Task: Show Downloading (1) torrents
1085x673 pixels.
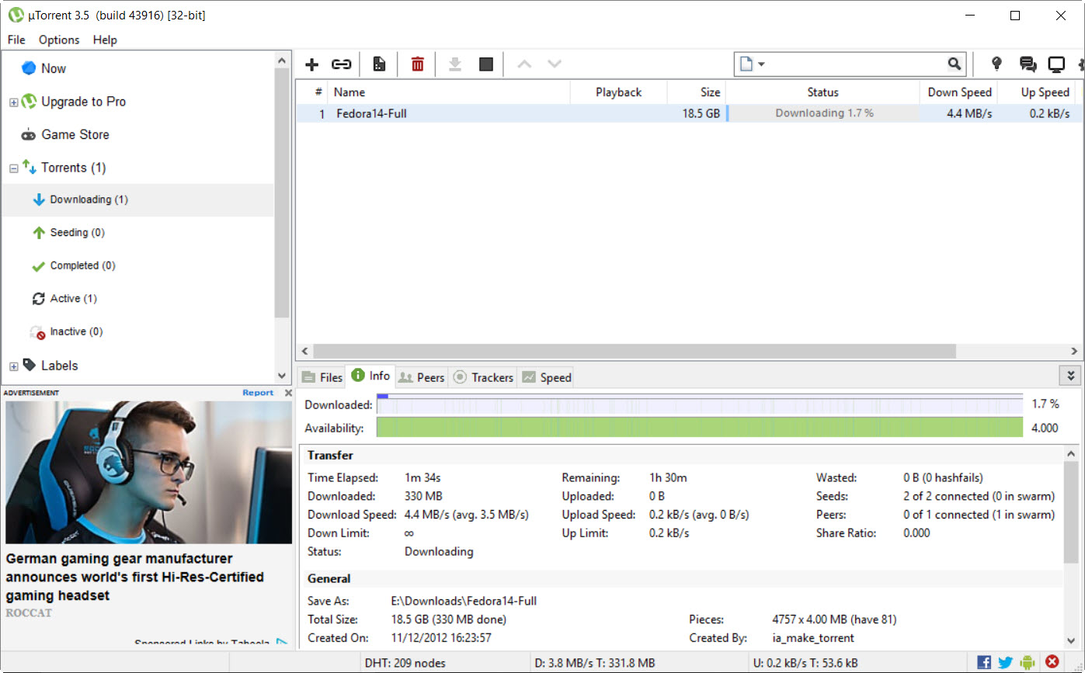Action: click(x=89, y=199)
